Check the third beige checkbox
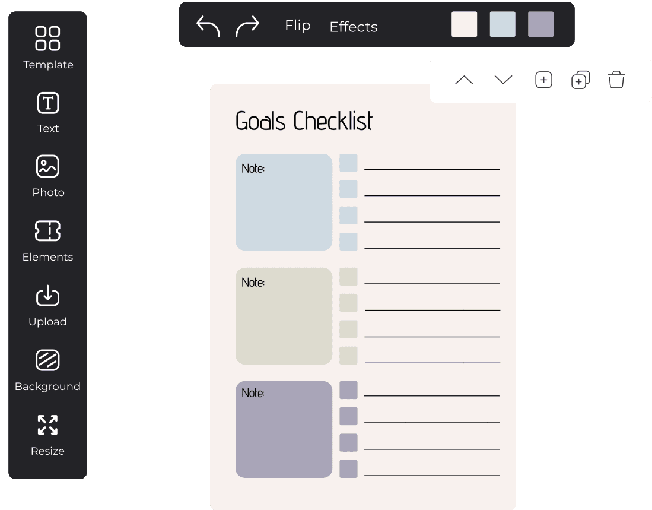652x510 pixels. (348, 330)
